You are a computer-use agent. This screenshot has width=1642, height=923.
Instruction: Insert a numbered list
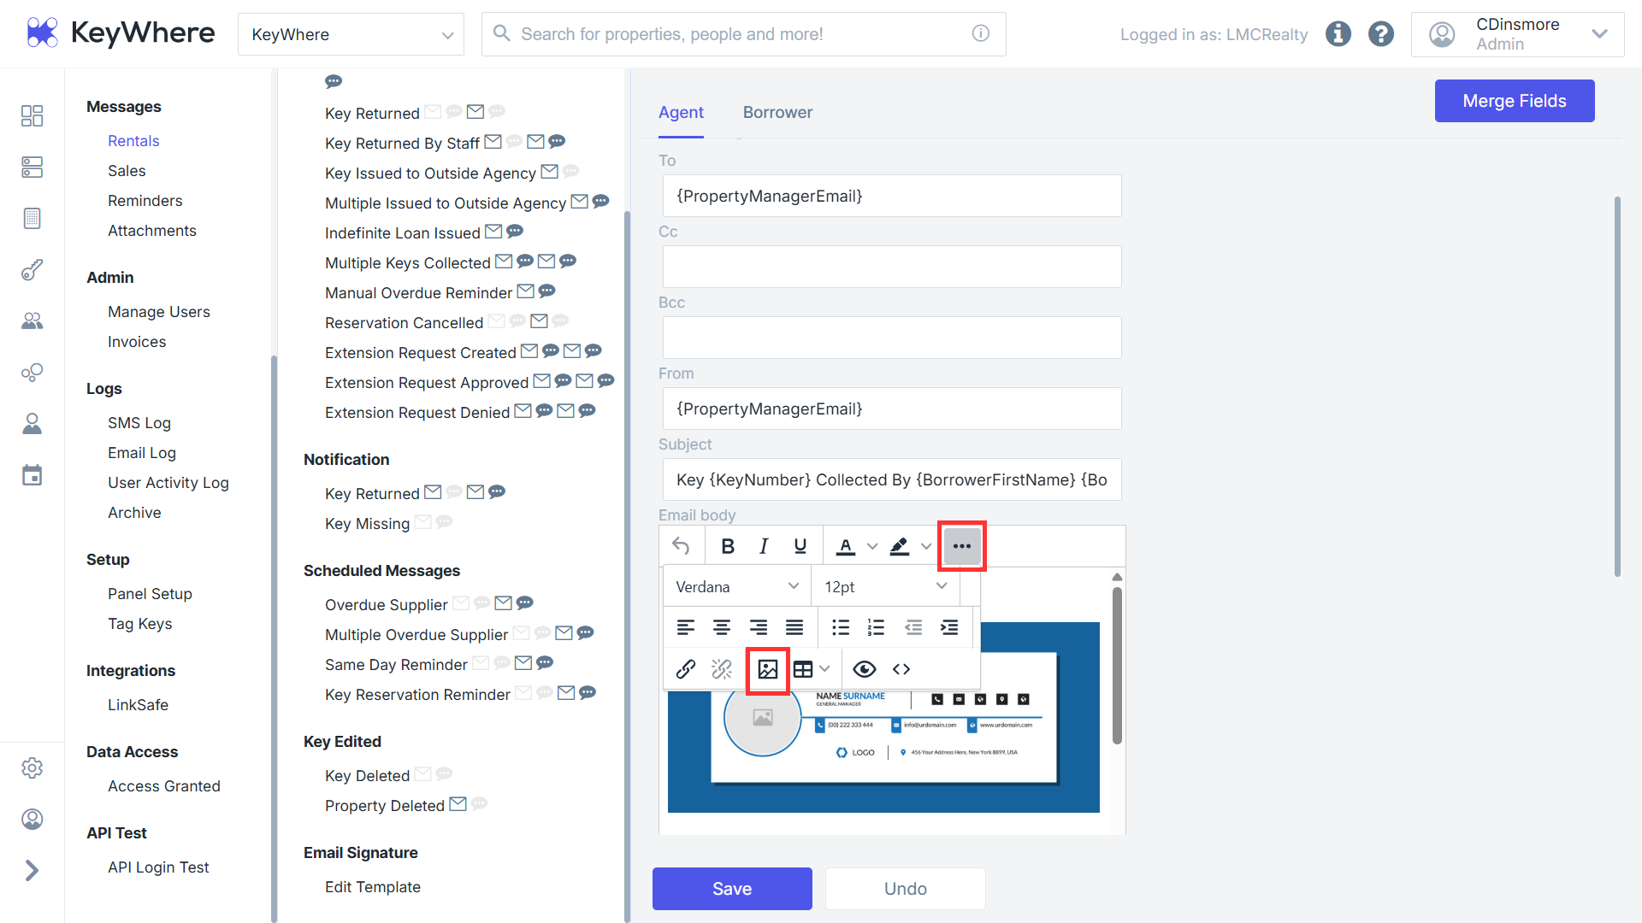(877, 627)
